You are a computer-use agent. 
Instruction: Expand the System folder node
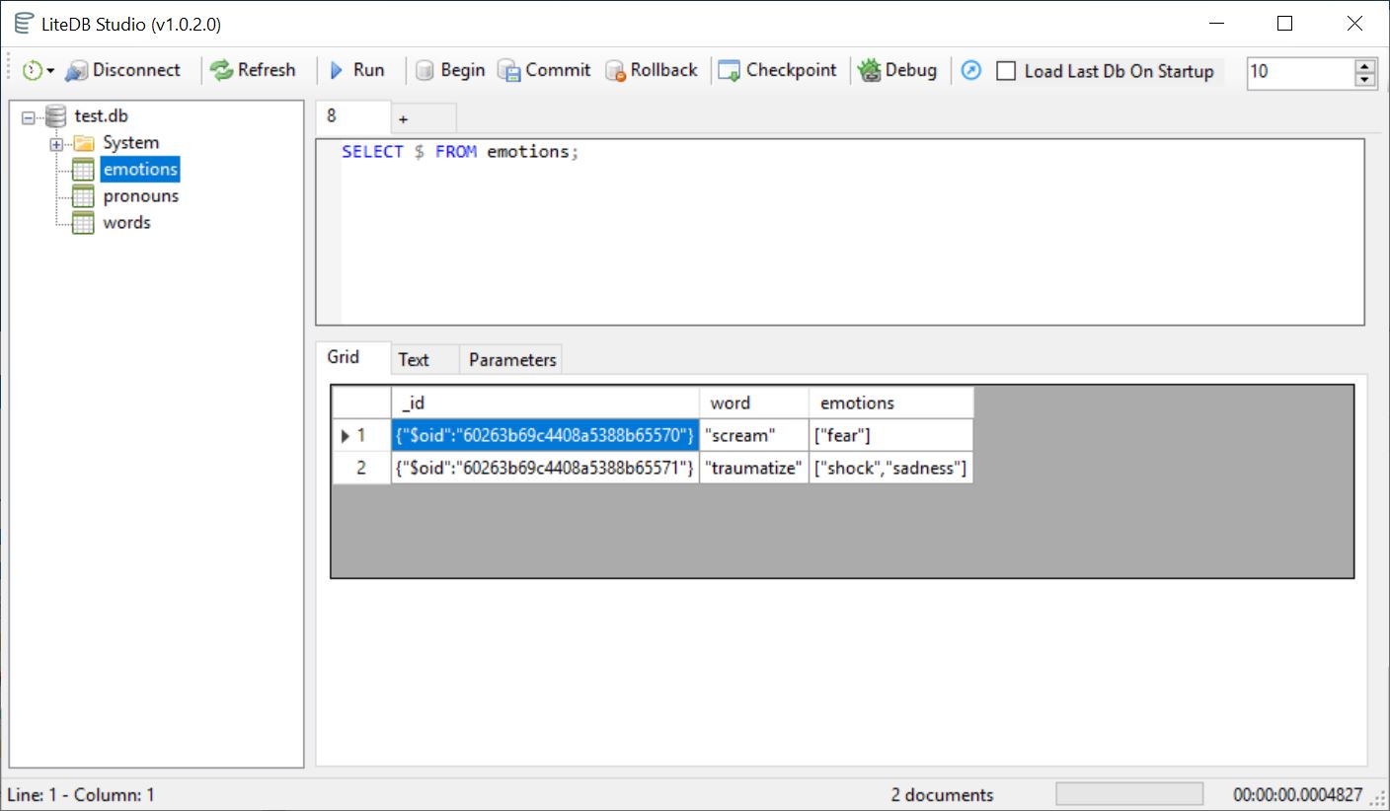pyautogui.click(x=56, y=144)
